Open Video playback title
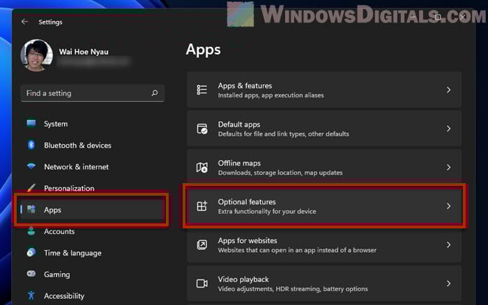This screenshot has width=488, height=305. tap(243, 279)
